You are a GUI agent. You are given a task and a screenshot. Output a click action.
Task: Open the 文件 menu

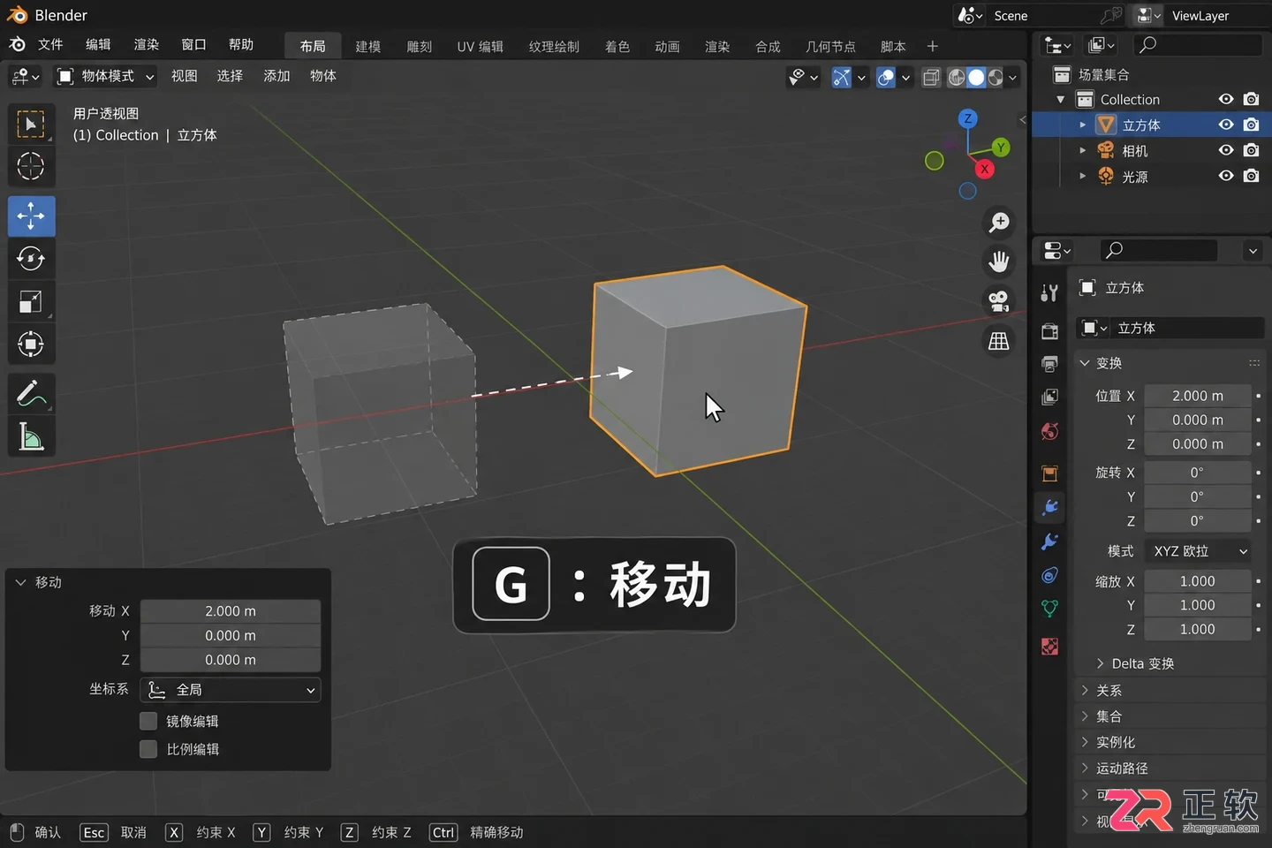point(50,44)
